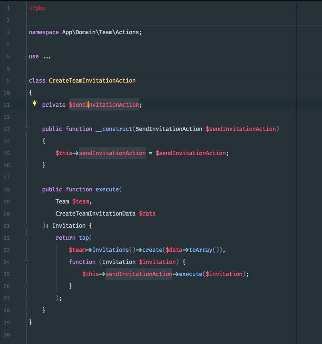Click the __construct method name
322x344 pixels.
tap(114, 129)
